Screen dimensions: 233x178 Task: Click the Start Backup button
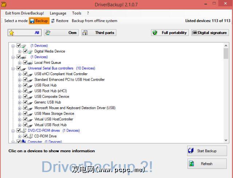coord(207,151)
